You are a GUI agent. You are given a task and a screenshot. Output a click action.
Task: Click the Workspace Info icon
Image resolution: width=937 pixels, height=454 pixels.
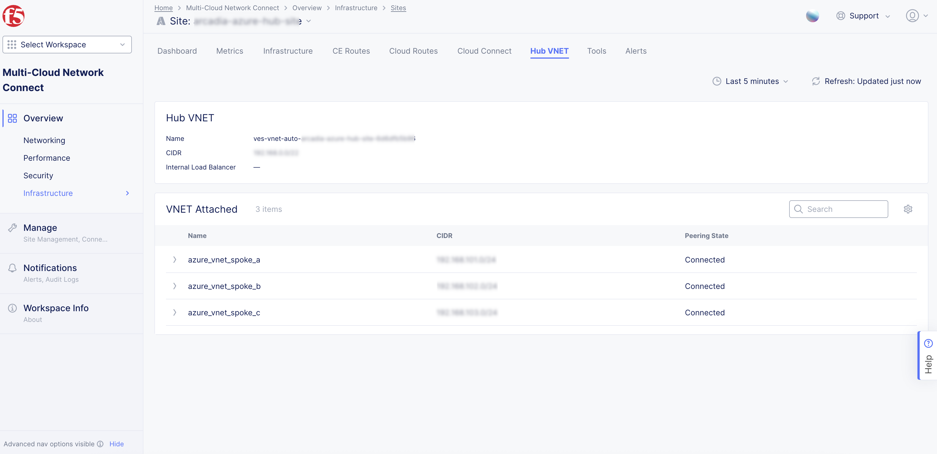click(12, 308)
